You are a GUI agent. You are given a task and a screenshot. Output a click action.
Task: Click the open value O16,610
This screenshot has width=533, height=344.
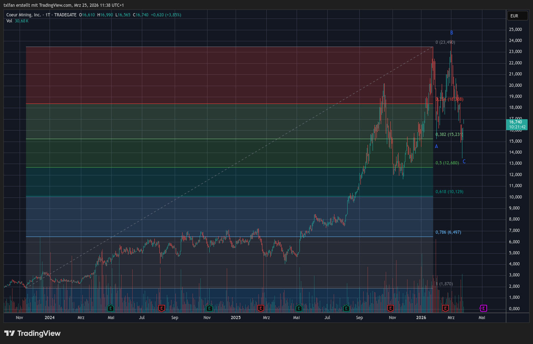click(87, 15)
